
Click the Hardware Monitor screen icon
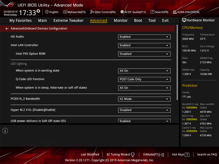point(184,20)
